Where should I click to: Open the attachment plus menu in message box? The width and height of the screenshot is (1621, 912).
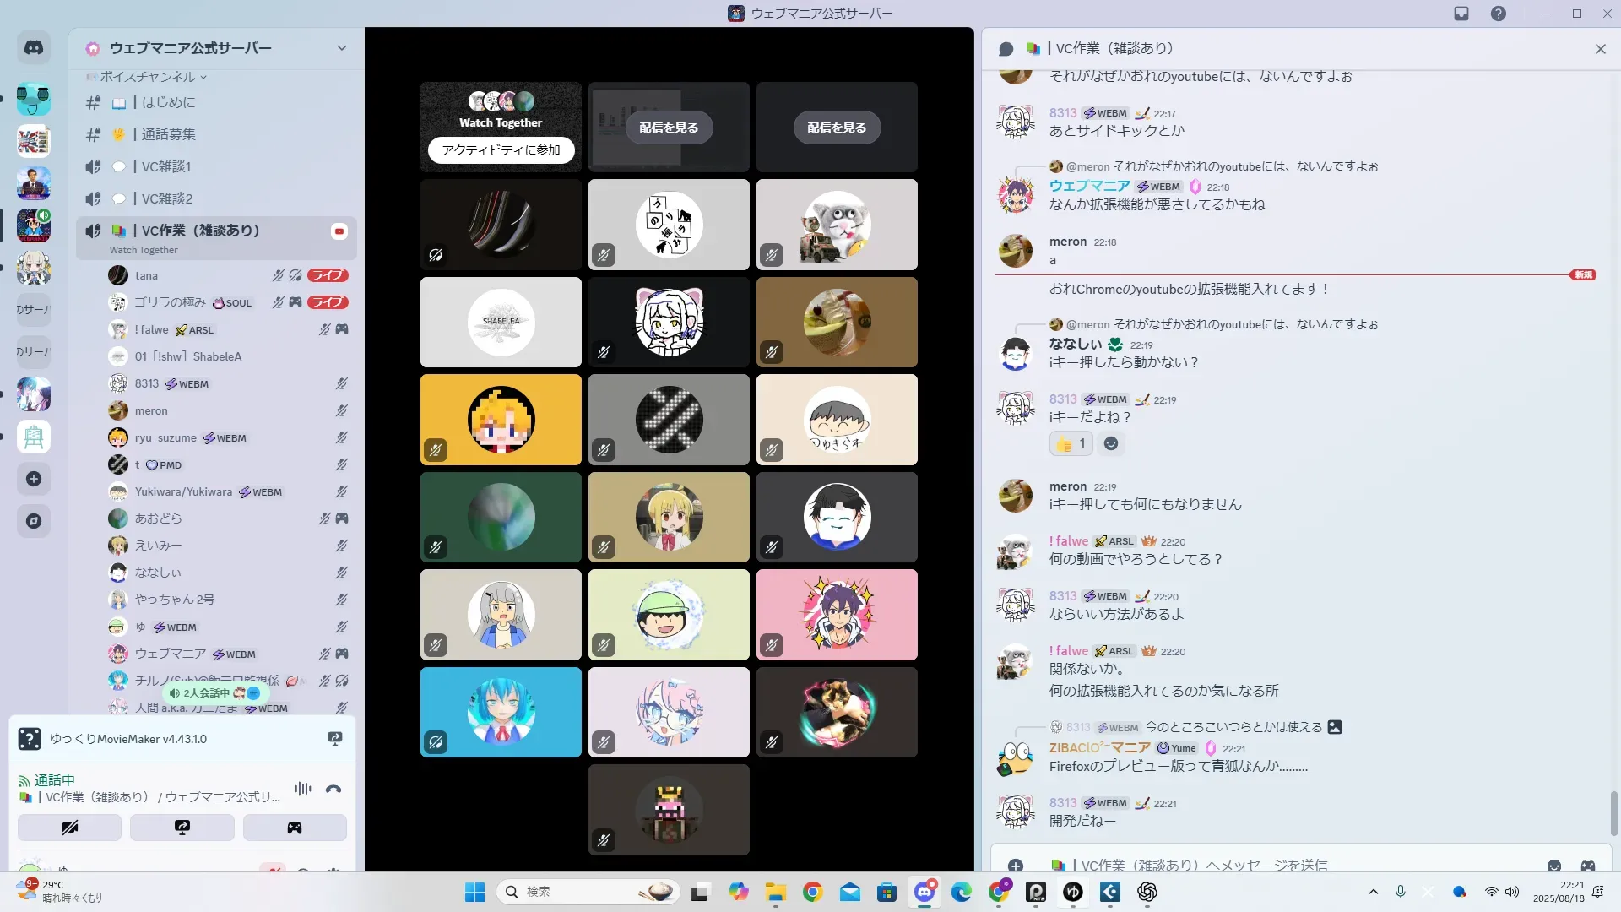1016,866
